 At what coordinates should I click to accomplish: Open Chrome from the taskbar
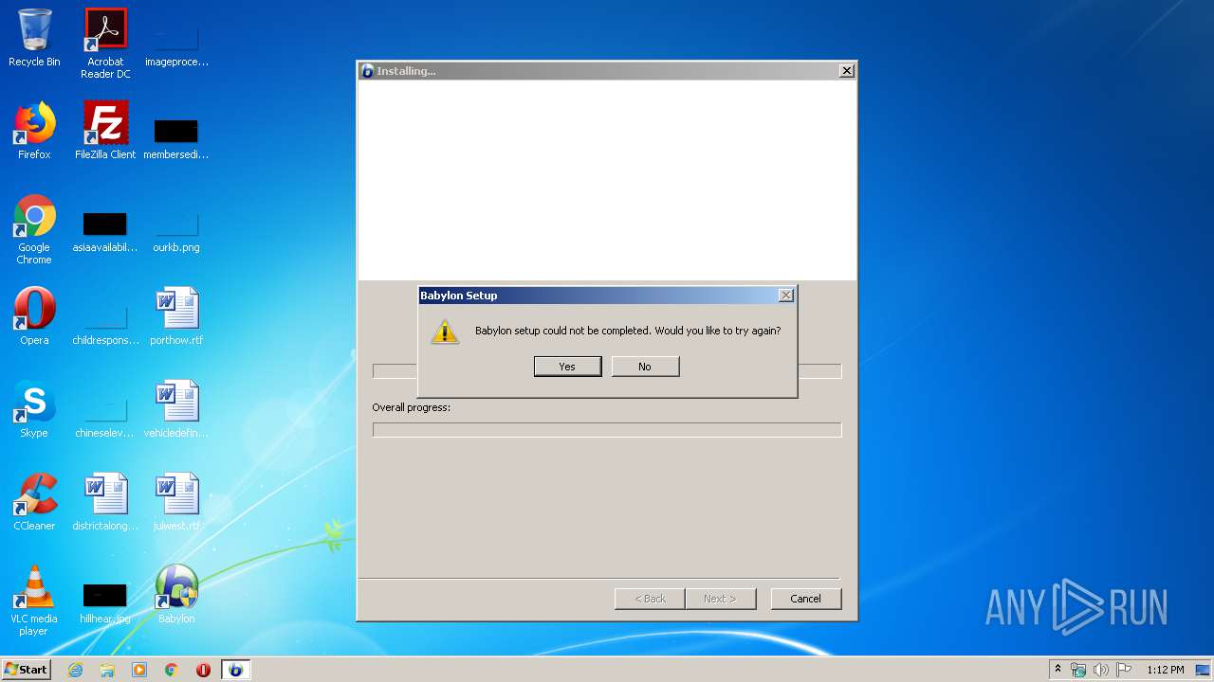point(172,670)
